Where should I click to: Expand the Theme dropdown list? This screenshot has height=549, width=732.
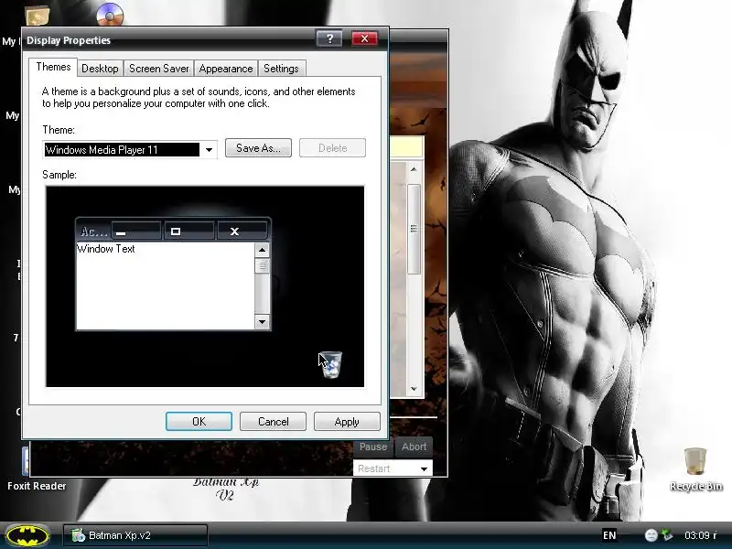[209, 150]
